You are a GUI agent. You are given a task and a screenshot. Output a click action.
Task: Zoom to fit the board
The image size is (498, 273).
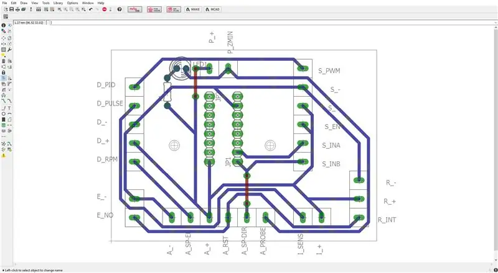click(59, 9)
